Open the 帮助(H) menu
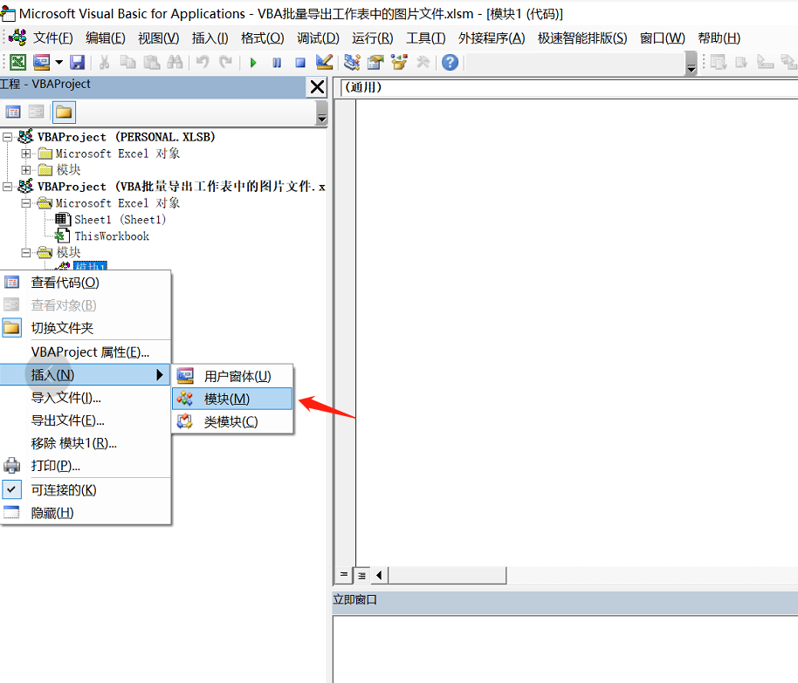This screenshot has height=683, width=798. coord(719,38)
